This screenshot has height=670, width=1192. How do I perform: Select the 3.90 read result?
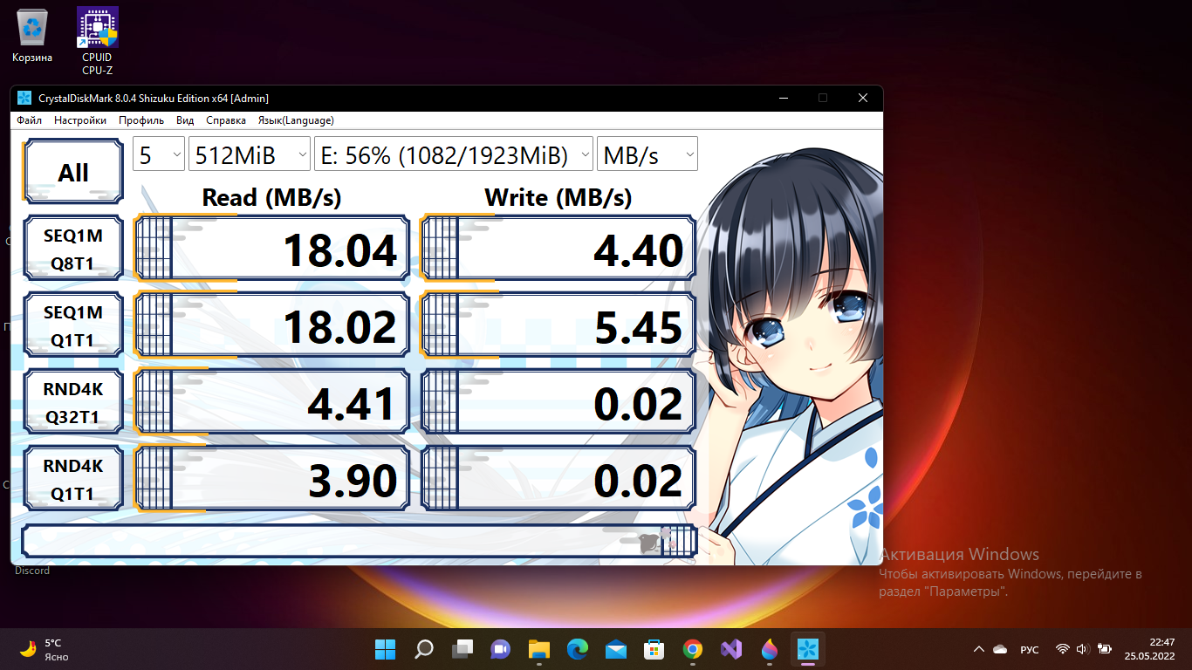(271, 479)
